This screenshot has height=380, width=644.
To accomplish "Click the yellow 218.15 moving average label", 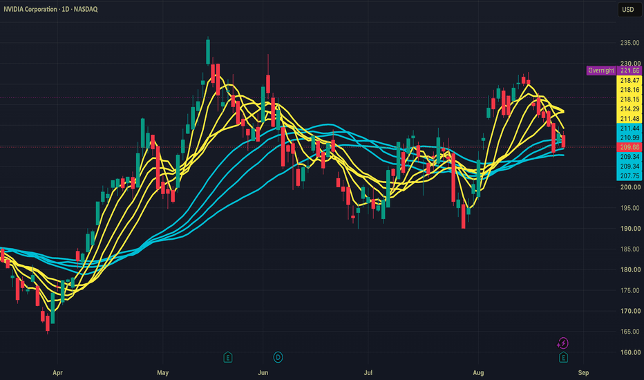I will (x=629, y=99).
